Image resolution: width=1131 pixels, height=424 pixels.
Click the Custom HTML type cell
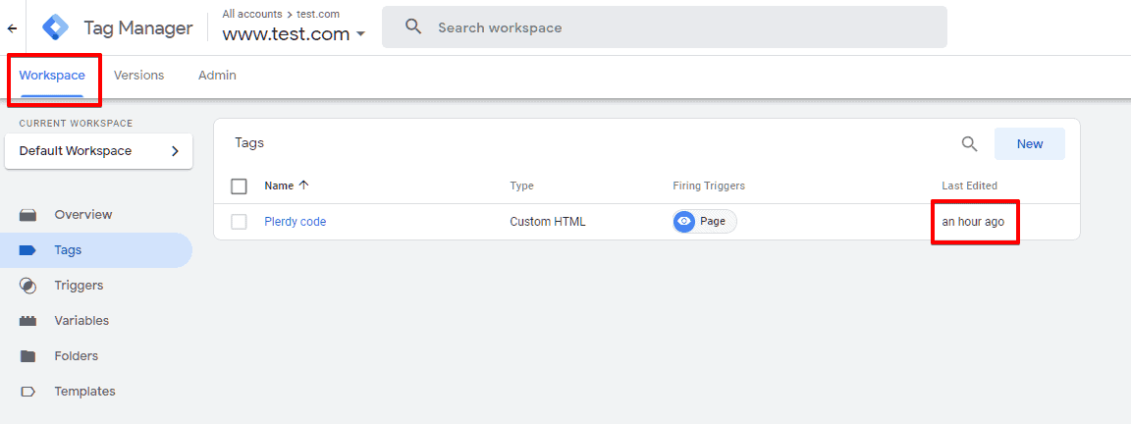click(548, 222)
